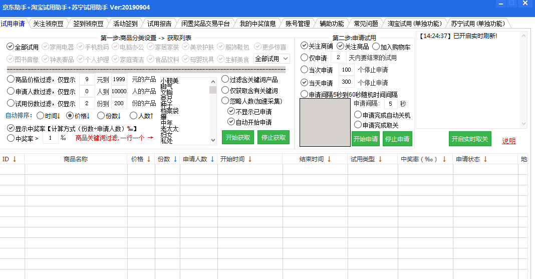The width and height of the screenshot is (535, 279).
Task: Click the 停止获取 button
Action: click(x=274, y=137)
